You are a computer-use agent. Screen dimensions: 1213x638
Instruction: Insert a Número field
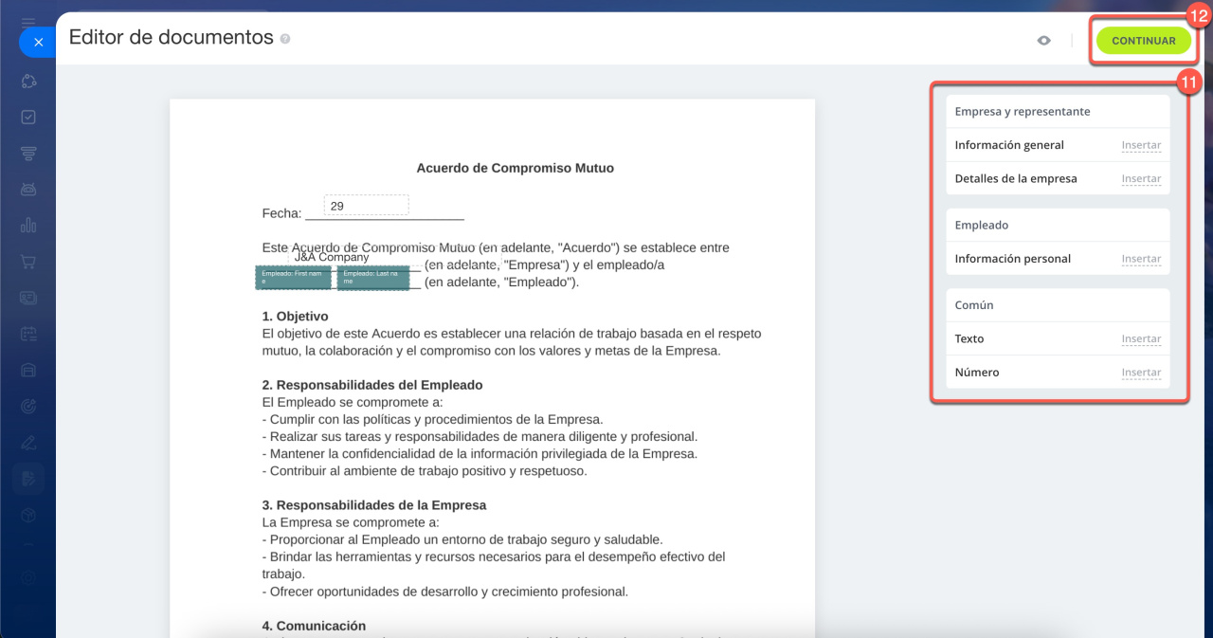(x=1141, y=373)
